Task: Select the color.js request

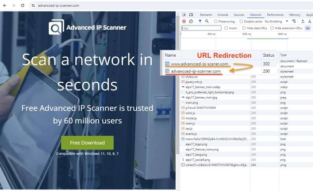Action: 190,113
